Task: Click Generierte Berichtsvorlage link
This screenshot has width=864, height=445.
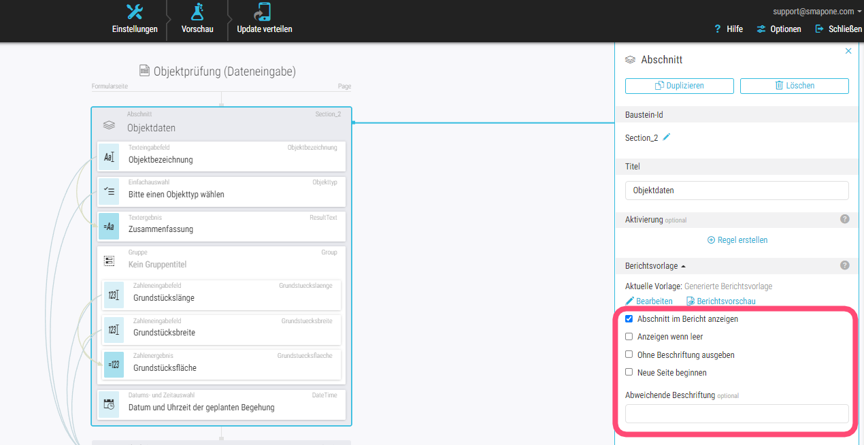Action: [x=728, y=286]
